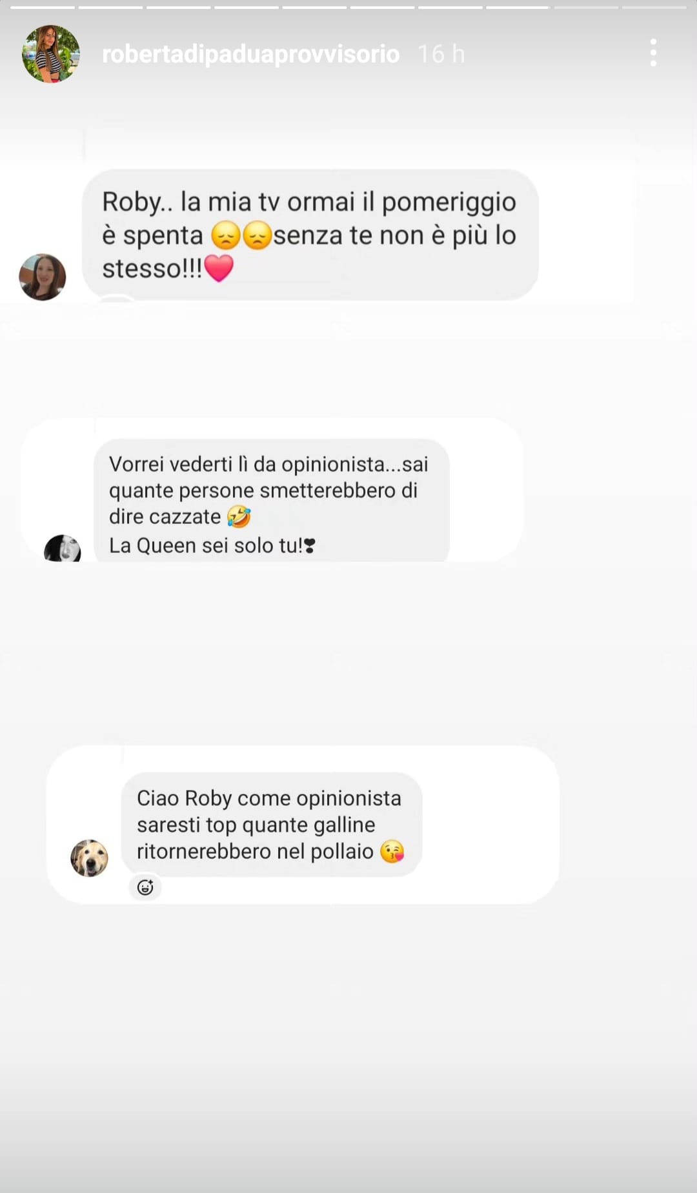Select the 'Vorrei vederti lì da opinionista' message
697x1193 pixels.
pos(271,501)
